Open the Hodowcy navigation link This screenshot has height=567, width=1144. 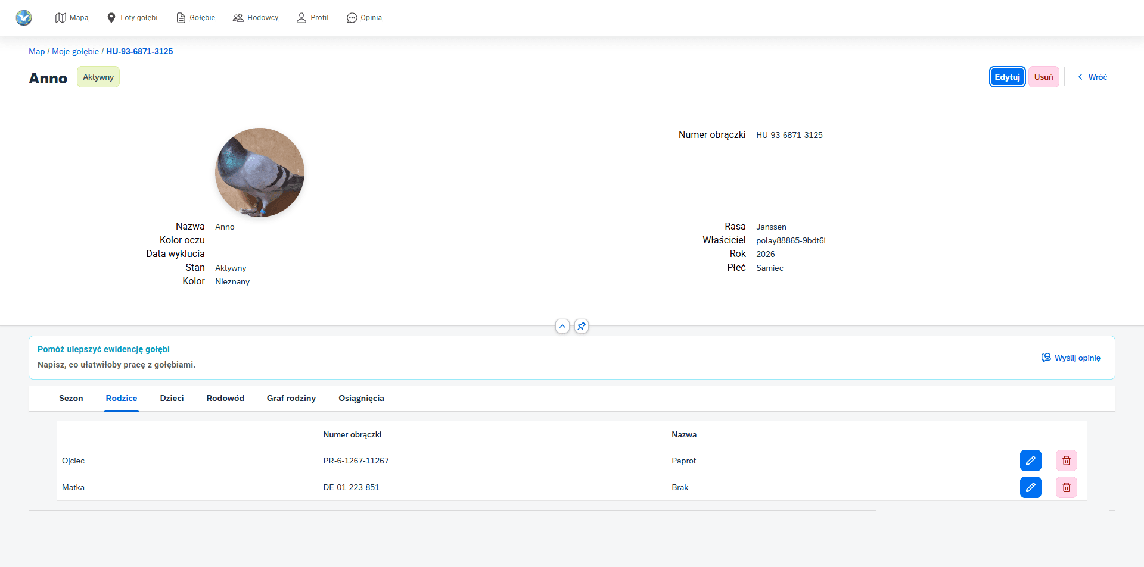pos(263,18)
